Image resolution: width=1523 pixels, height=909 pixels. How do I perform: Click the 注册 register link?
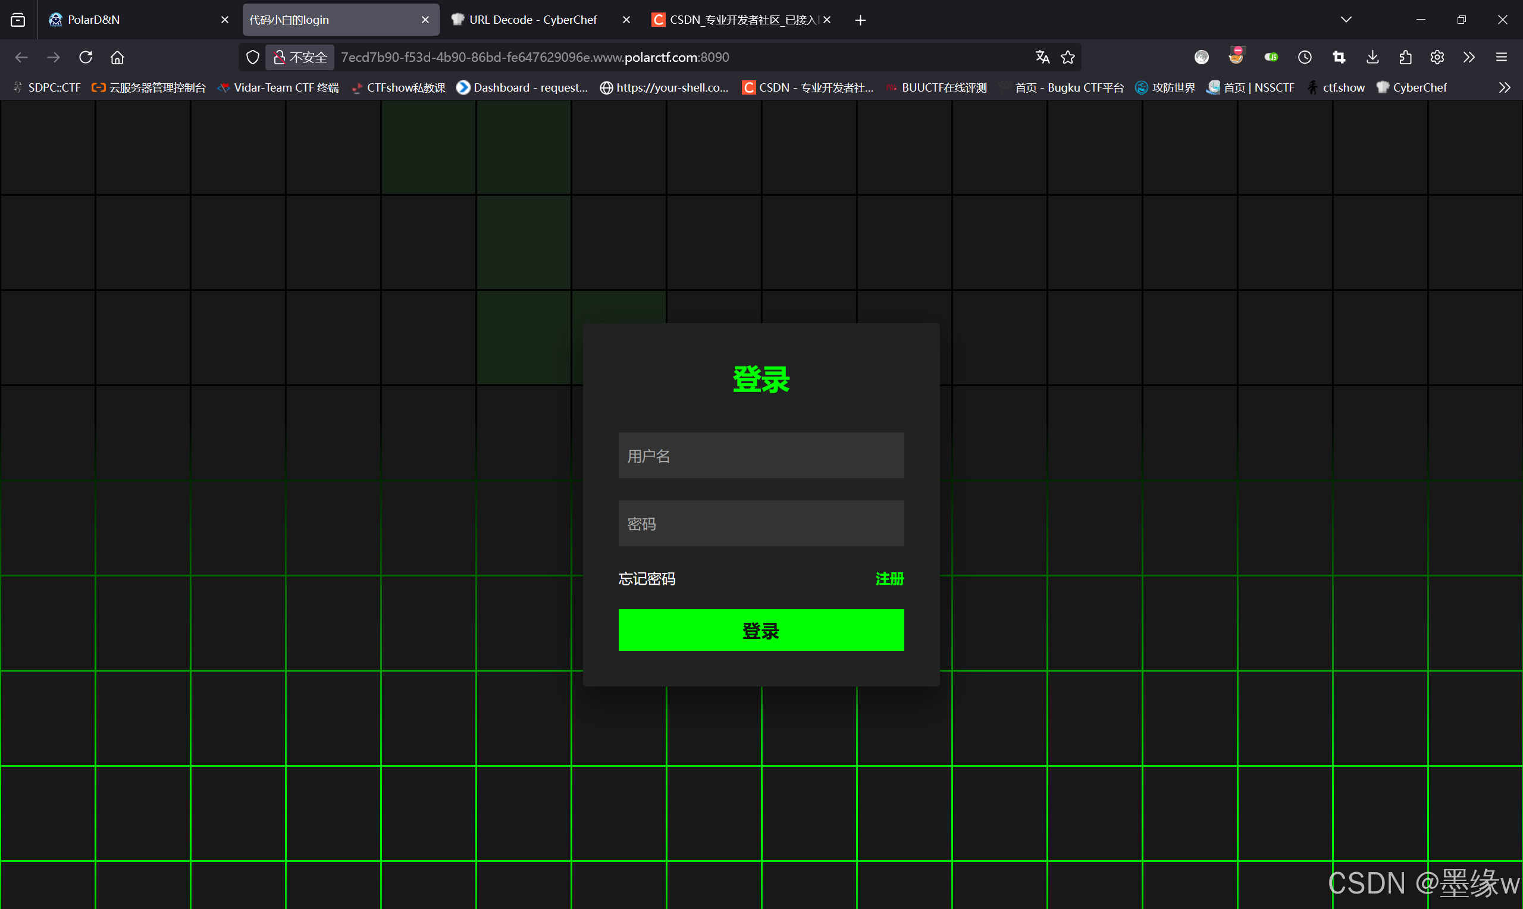tap(889, 579)
